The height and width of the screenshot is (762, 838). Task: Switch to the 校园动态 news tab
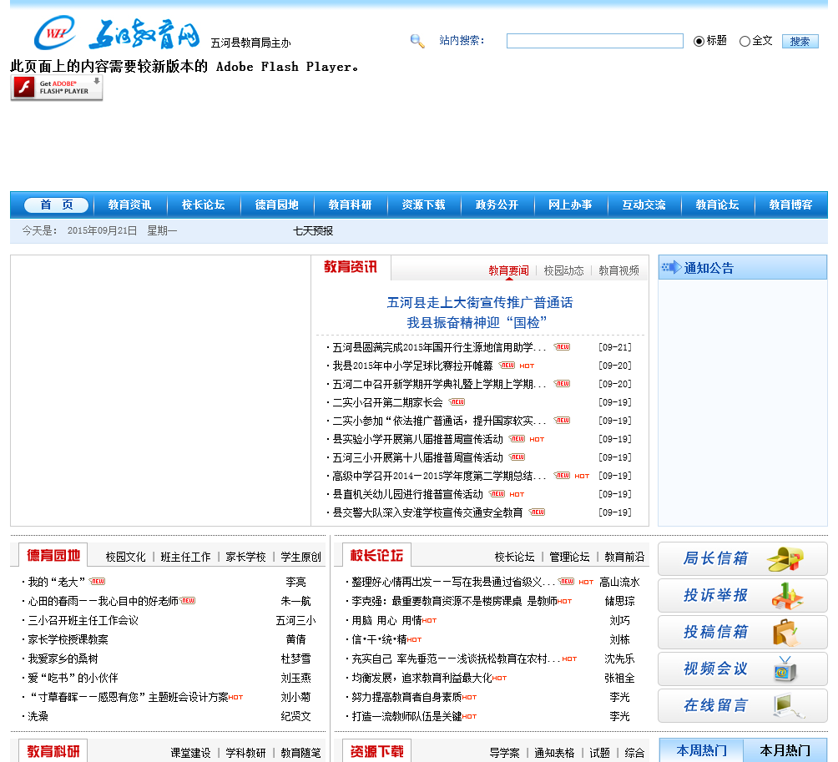tap(563, 270)
